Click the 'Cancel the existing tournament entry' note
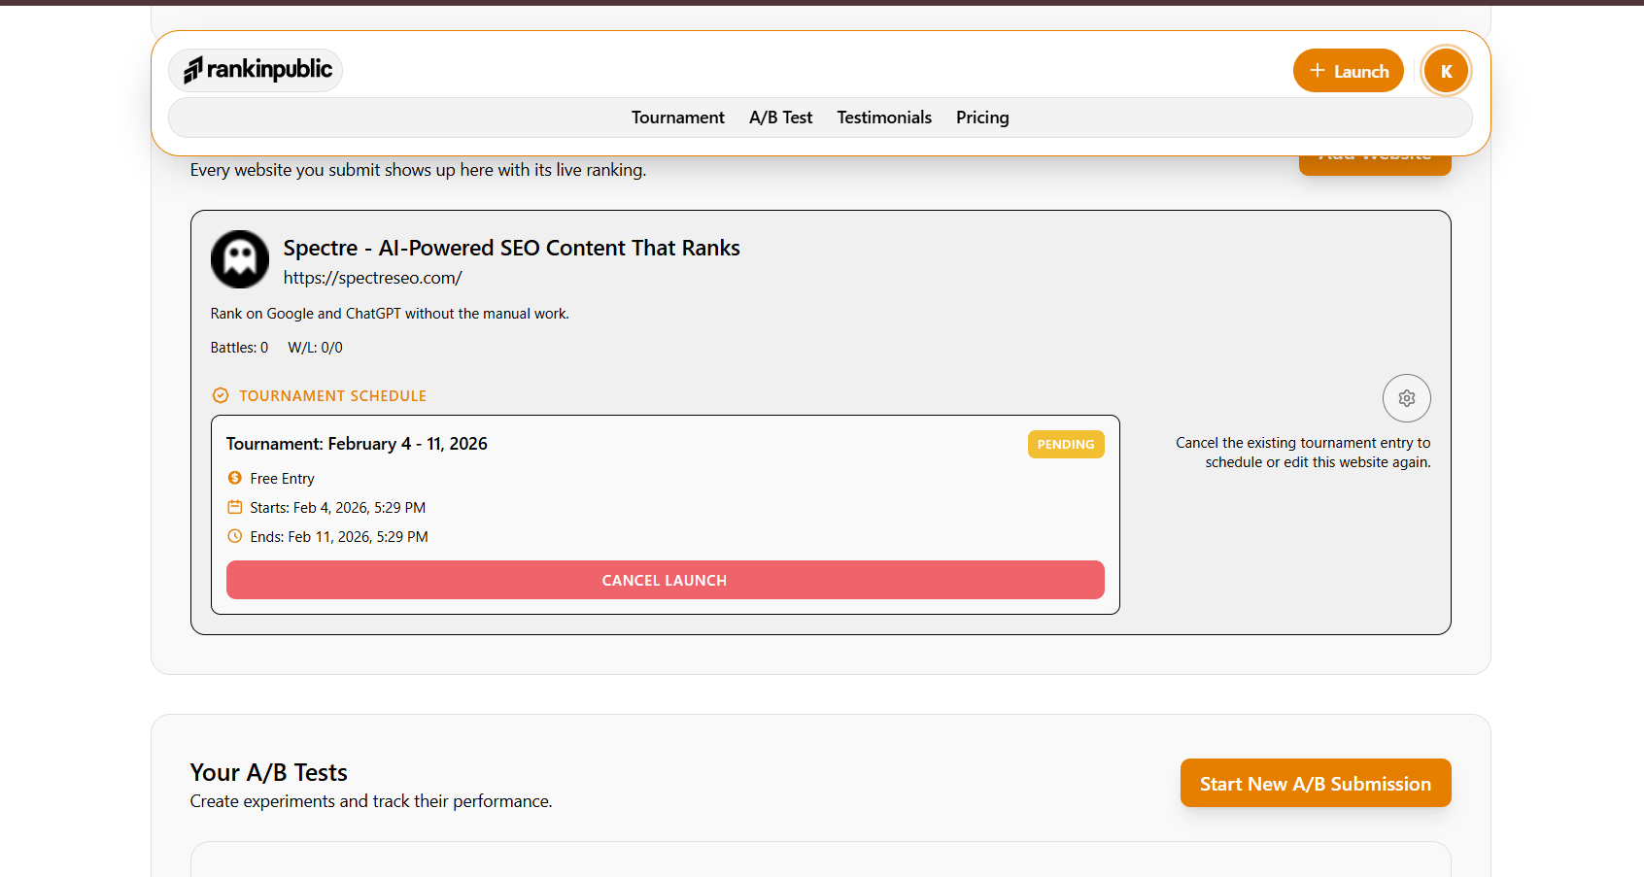This screenshot has width=1644, height=877. point(1303,453)
